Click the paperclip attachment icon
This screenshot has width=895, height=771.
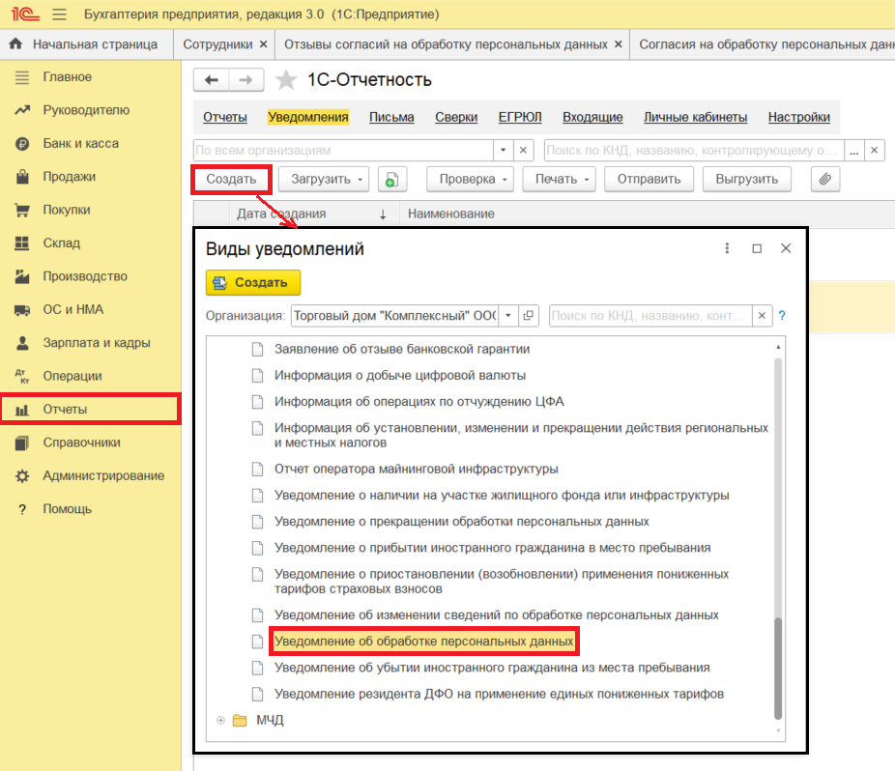click(x=824, y=179)
